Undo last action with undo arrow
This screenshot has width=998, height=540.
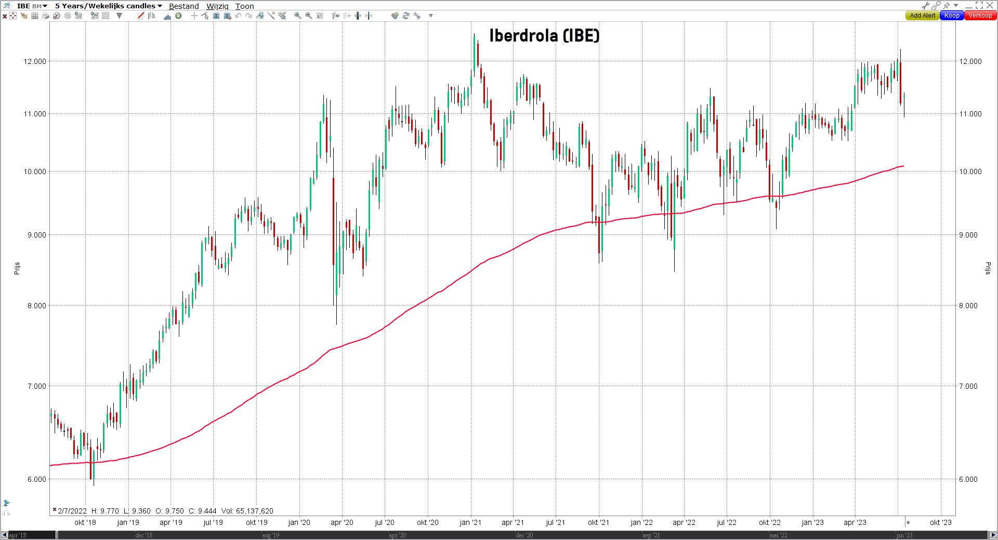click(238, 16)
